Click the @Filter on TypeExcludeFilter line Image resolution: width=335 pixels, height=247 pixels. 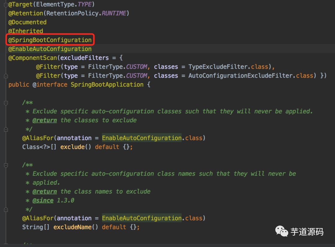(48, 67)
